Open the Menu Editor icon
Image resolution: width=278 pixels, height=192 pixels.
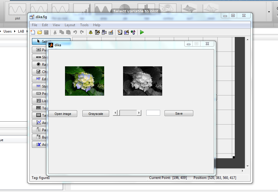97,32
